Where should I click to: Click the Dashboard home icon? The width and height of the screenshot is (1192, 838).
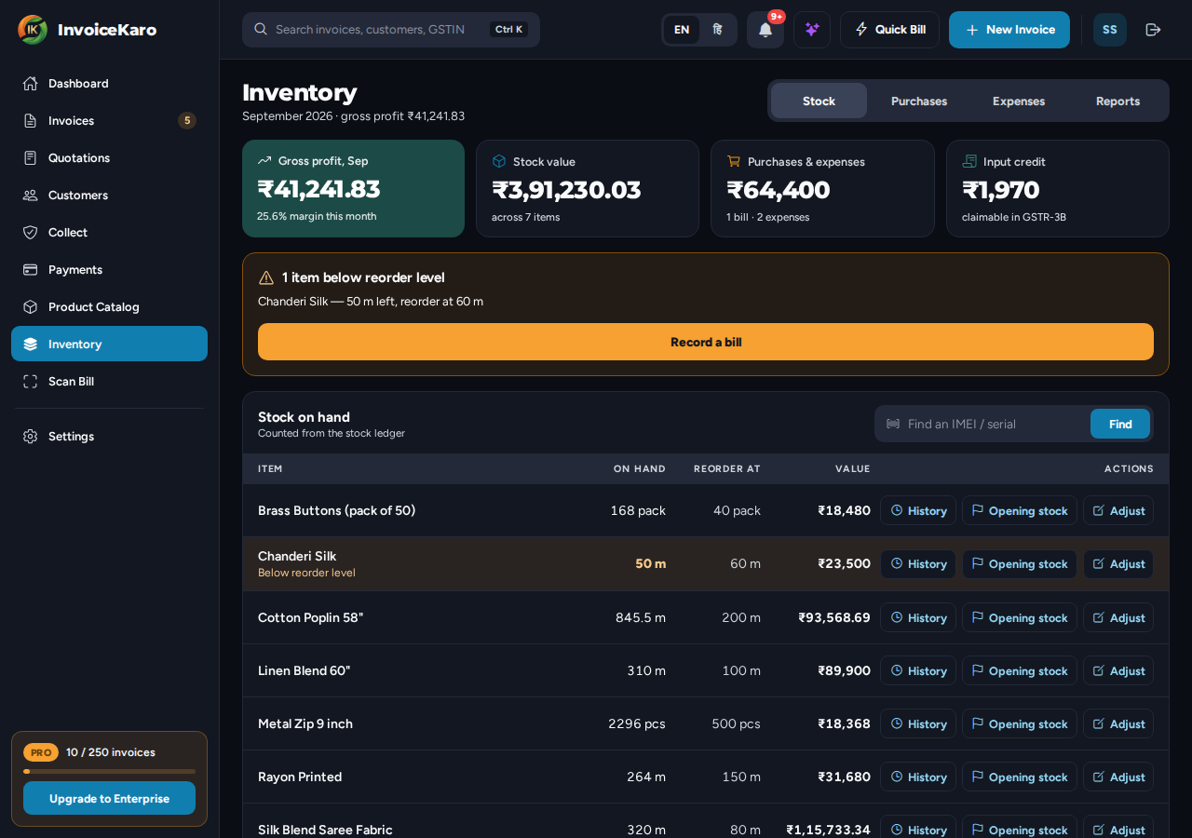[x=31, y=84]
